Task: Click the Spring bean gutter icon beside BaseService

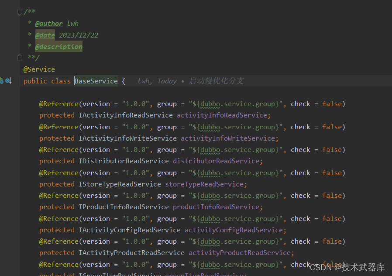Action: [x=1, y=81]
